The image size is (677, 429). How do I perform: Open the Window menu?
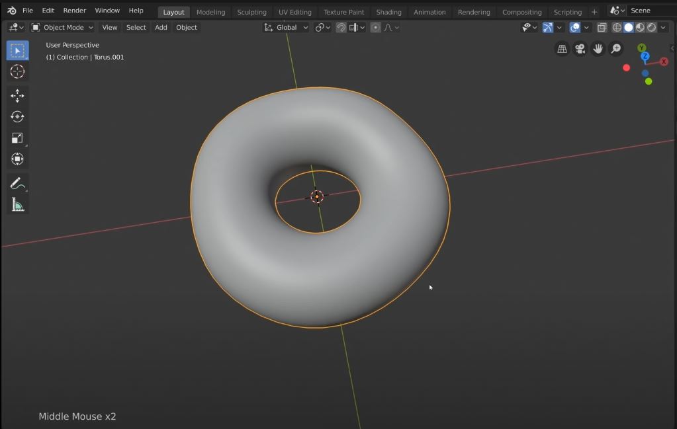tap(107, 11)
